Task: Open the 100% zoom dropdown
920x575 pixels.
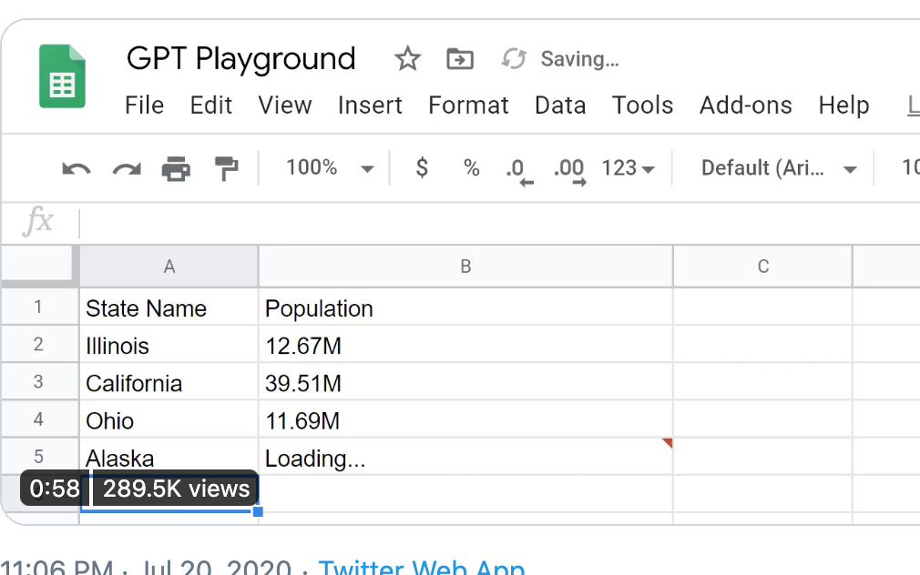Action: [330, 168]
